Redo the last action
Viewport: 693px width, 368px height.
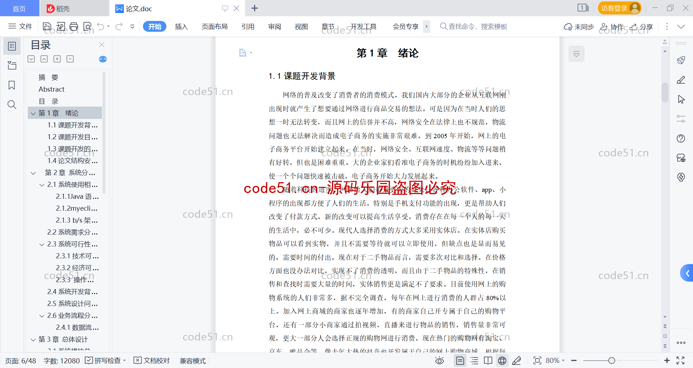pyautogui.click(x=119, y=26)
